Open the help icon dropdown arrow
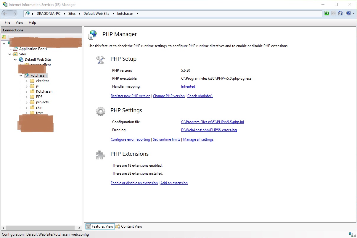 (353, 14)
